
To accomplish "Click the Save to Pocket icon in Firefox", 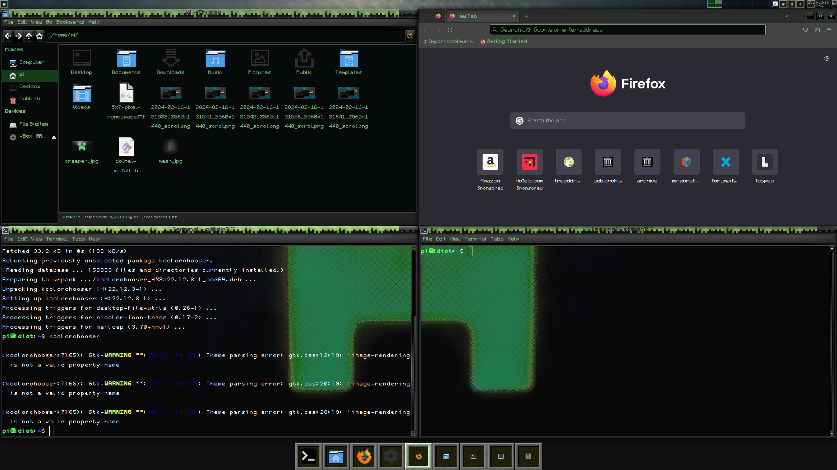I will coord(806,30).
